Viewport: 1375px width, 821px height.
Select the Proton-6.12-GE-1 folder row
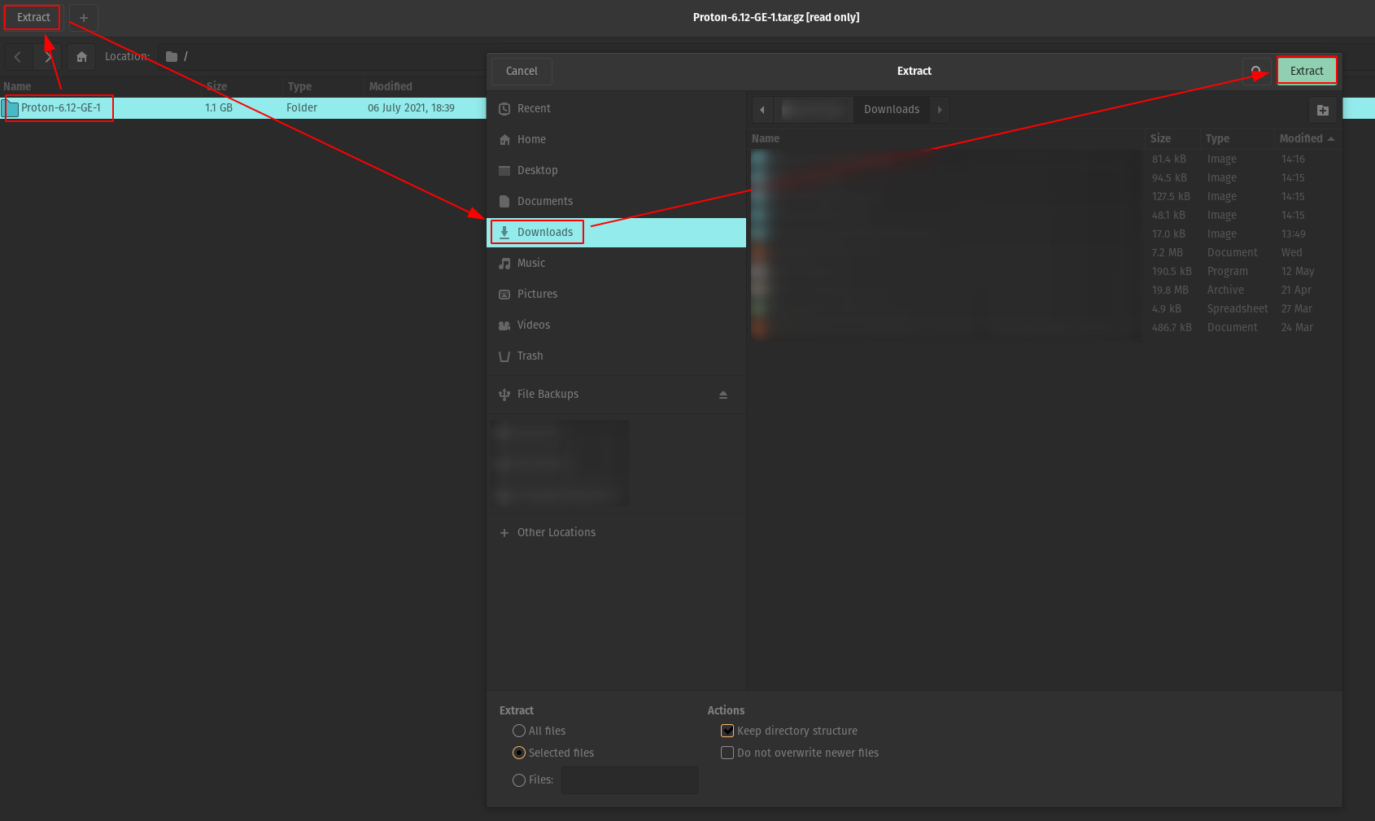pyautogui.click(x=242, y=107)
